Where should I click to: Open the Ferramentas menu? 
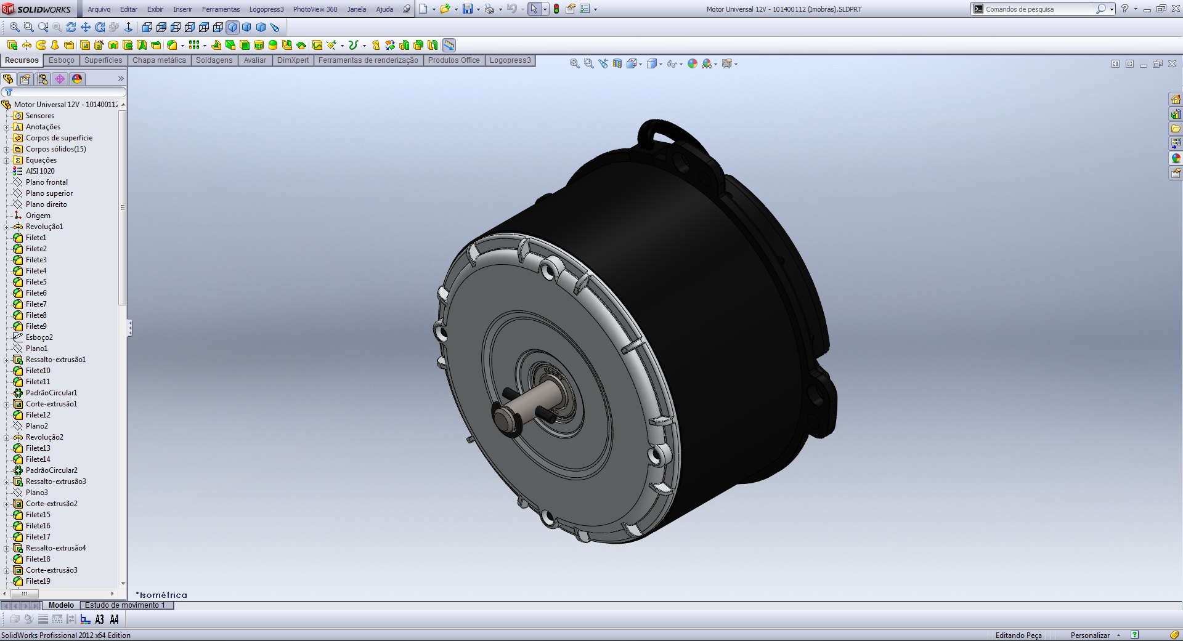pos(221,9)
